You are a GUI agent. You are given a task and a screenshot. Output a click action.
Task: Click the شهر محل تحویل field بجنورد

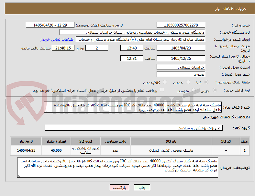[x=181, y=74]
